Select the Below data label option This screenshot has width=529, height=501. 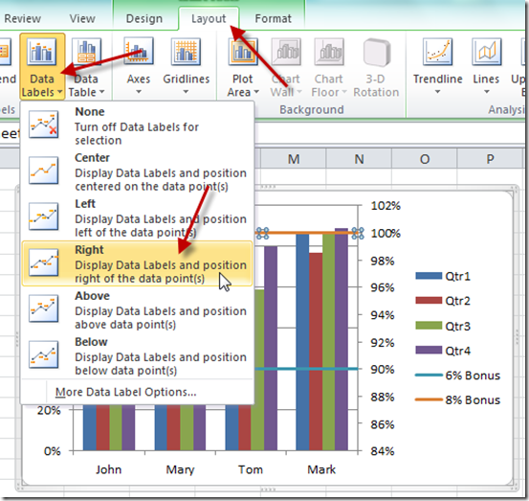(137, 355)
